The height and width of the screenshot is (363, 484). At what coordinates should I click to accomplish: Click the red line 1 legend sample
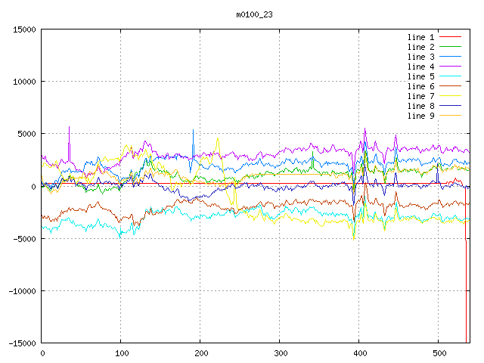coord(450,37)
